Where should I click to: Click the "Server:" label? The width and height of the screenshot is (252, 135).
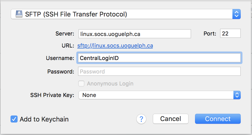click(65, 33)
